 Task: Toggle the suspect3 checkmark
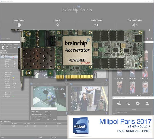4,76
